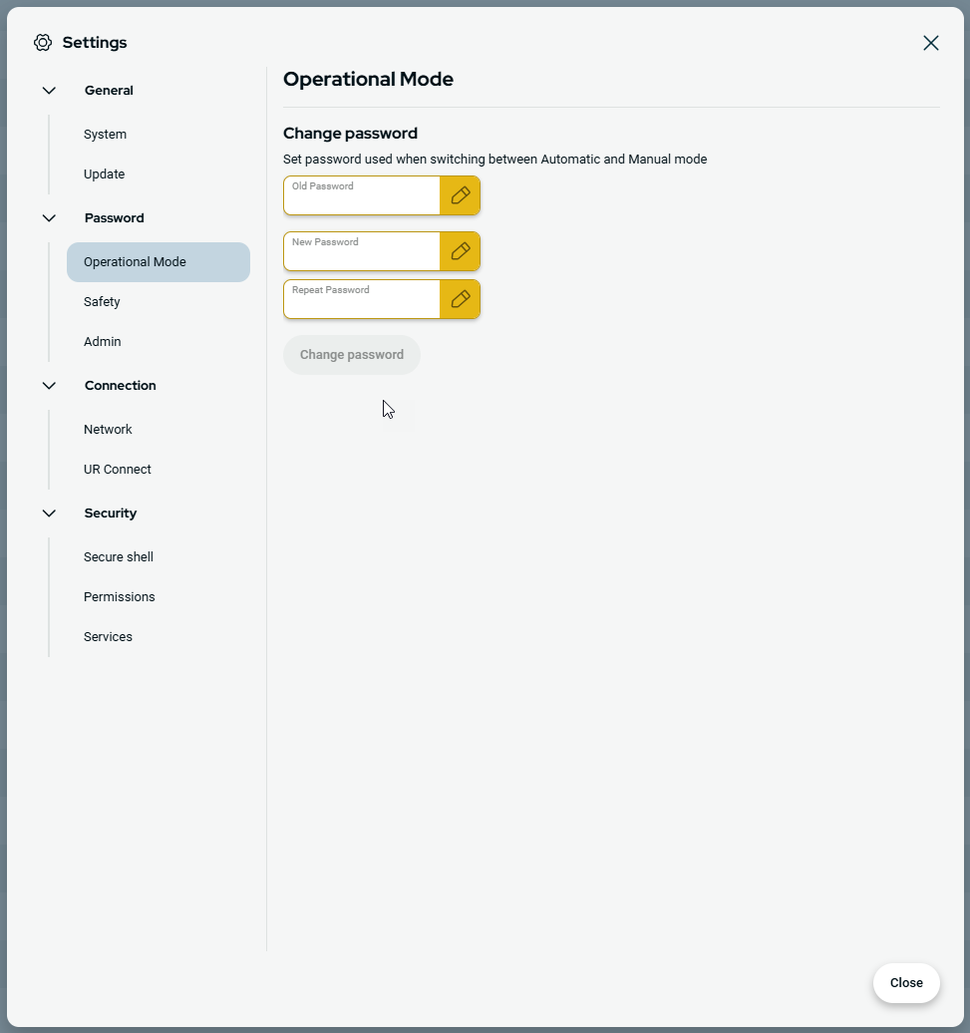Image resolution: width=970 pixels, height=1033 pixels.
Task: Open Secure shell settings
Action: tap(119, 557)
